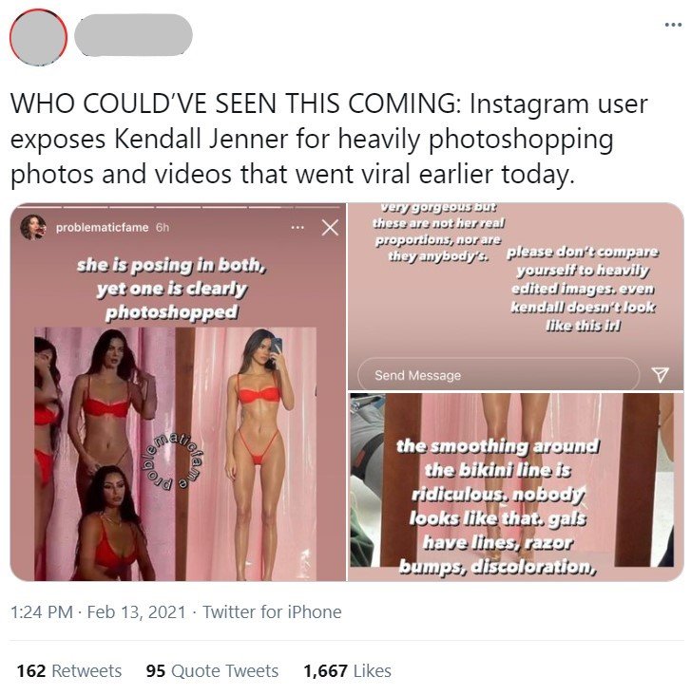691x695 pixels.
Task: Tap the paper plane share icon
Action: pos(660,374)
